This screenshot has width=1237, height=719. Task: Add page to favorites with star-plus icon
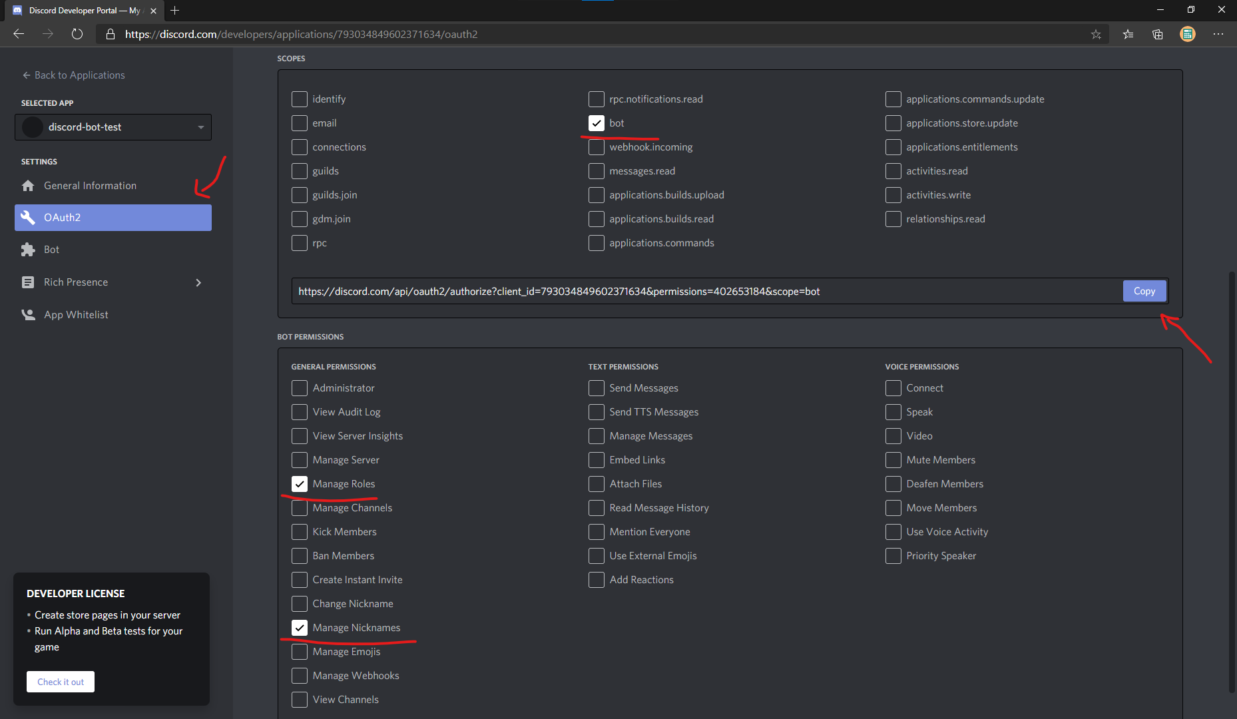(1096, 34)
